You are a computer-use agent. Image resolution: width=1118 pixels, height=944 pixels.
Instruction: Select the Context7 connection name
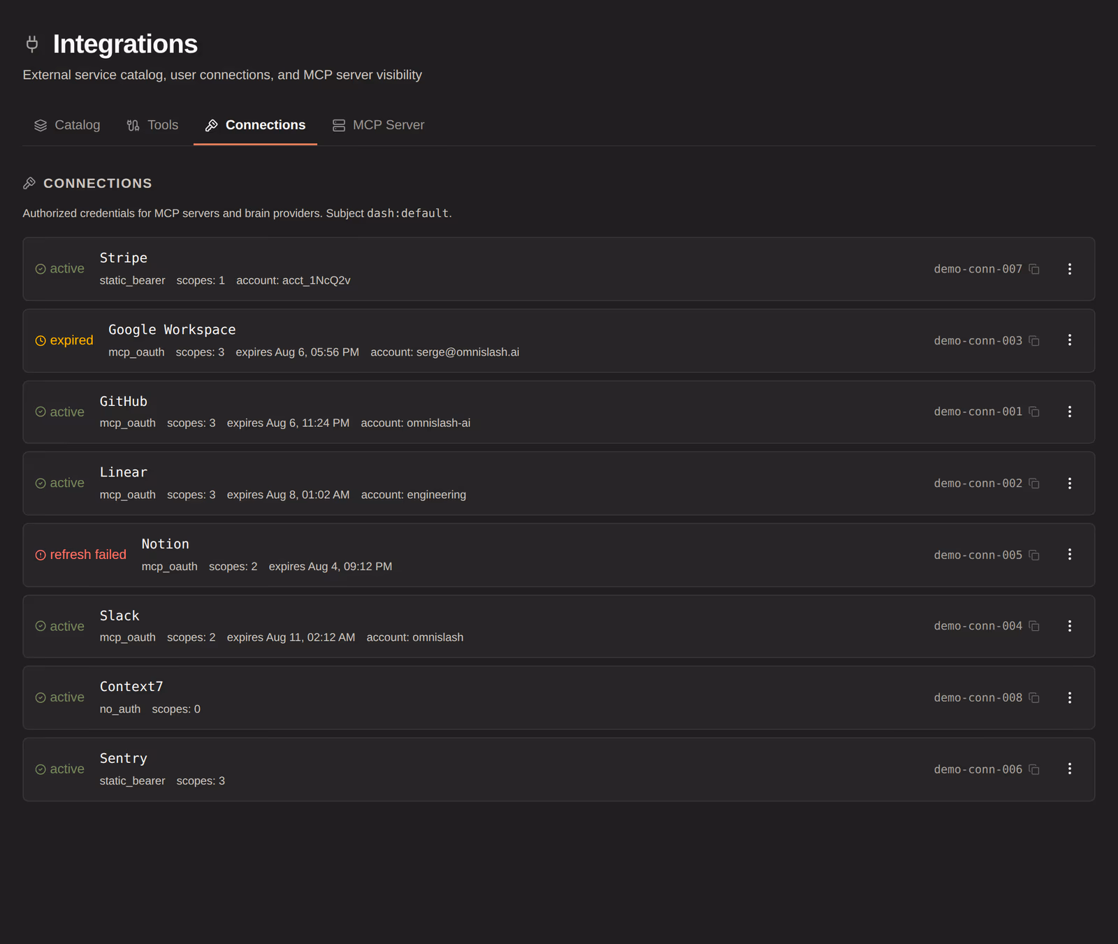(131, 687)
